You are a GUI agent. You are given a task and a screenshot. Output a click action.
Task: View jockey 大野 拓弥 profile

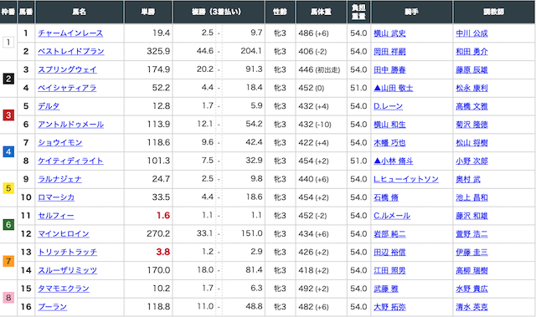[x=389, y=307]
